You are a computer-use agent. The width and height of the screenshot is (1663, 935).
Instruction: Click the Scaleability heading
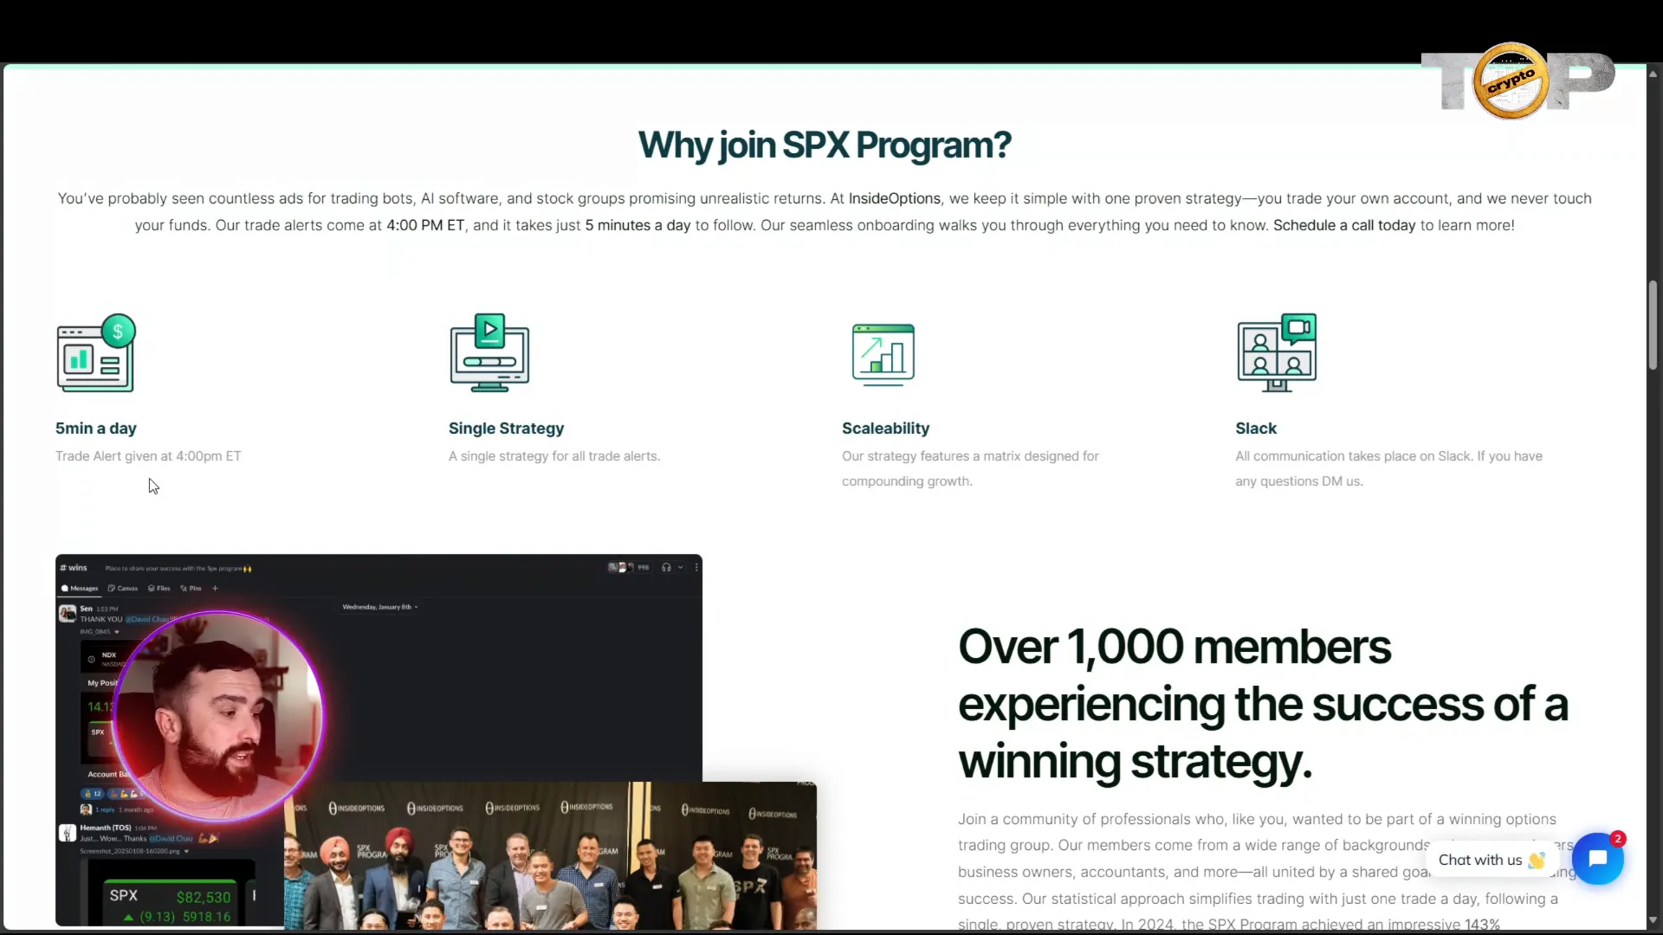coord(885,429)
